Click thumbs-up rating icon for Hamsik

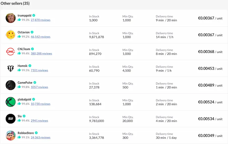(x=19, y=70)
